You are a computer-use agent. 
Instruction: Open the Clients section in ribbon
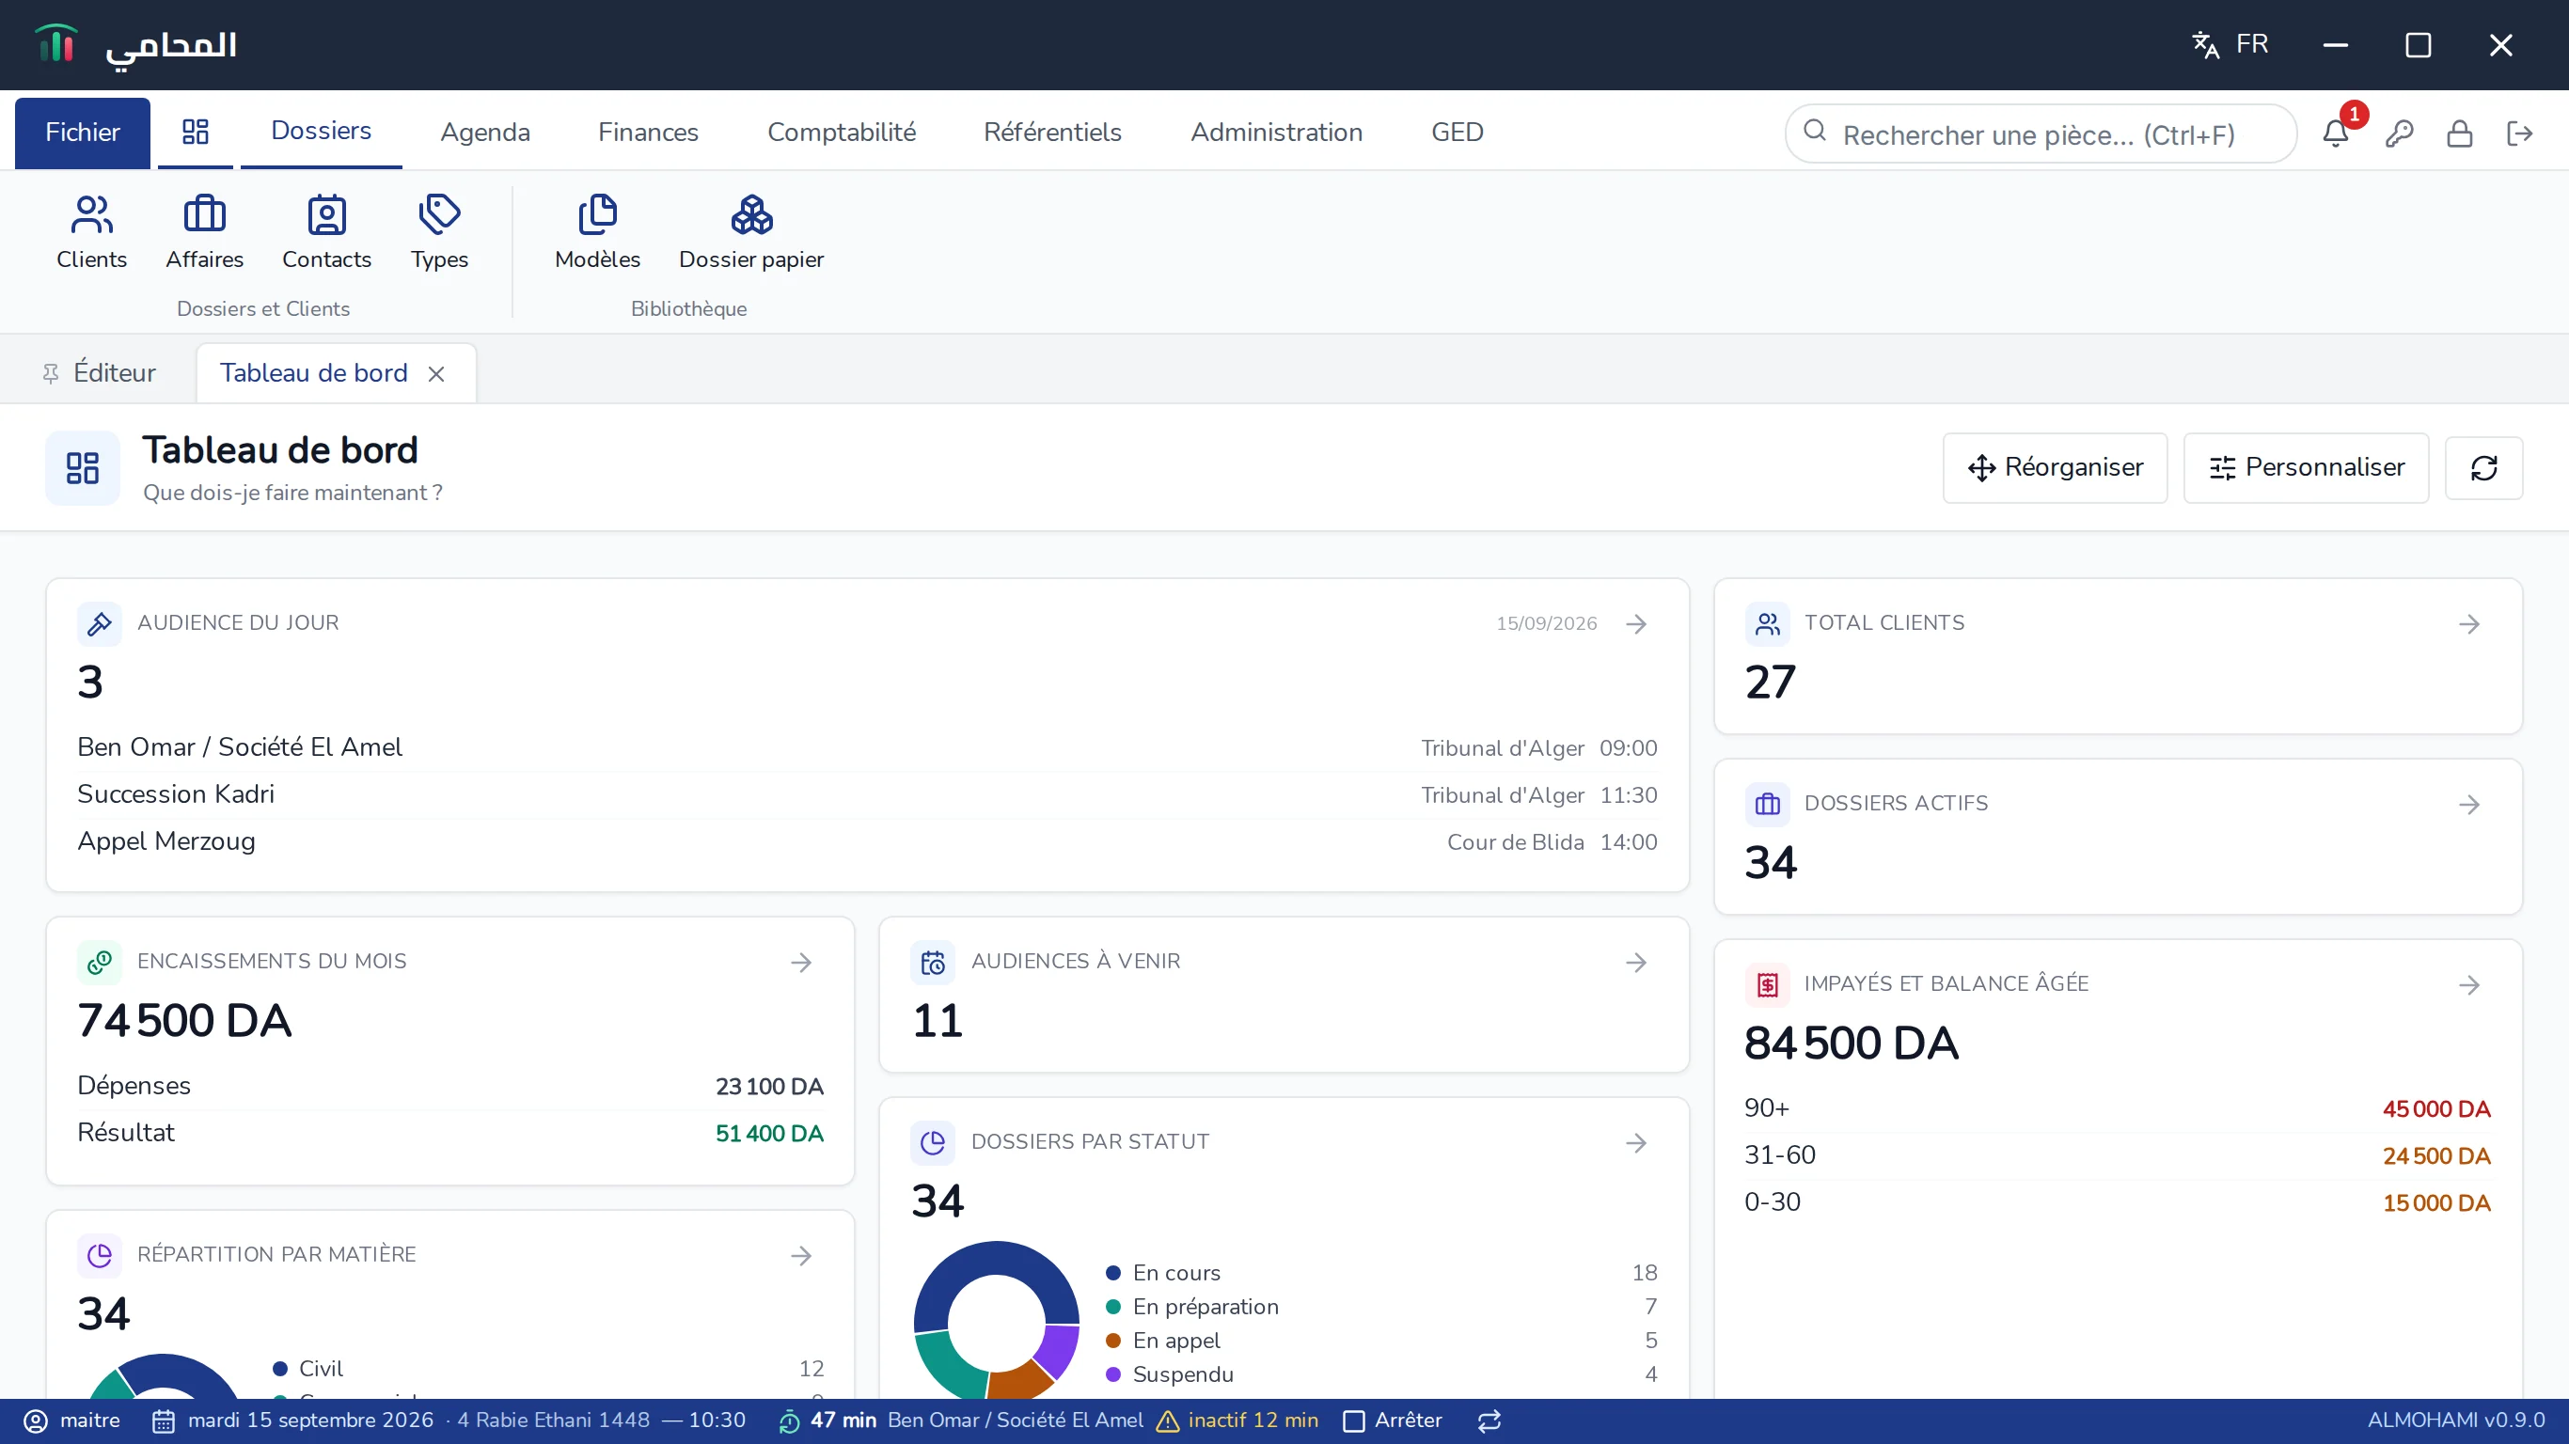(x=92, y=232)
